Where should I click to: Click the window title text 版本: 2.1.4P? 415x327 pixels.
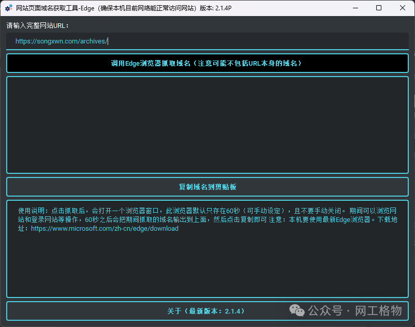tap(215, 8)
